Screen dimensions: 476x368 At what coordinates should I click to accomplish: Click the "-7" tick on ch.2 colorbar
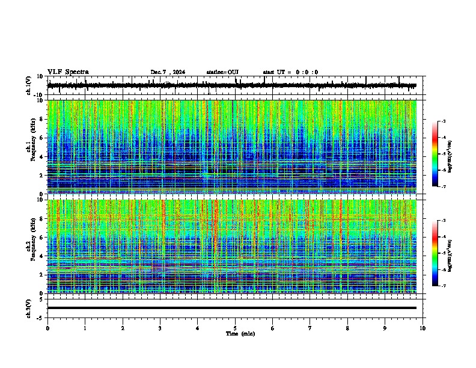[444, 286]
